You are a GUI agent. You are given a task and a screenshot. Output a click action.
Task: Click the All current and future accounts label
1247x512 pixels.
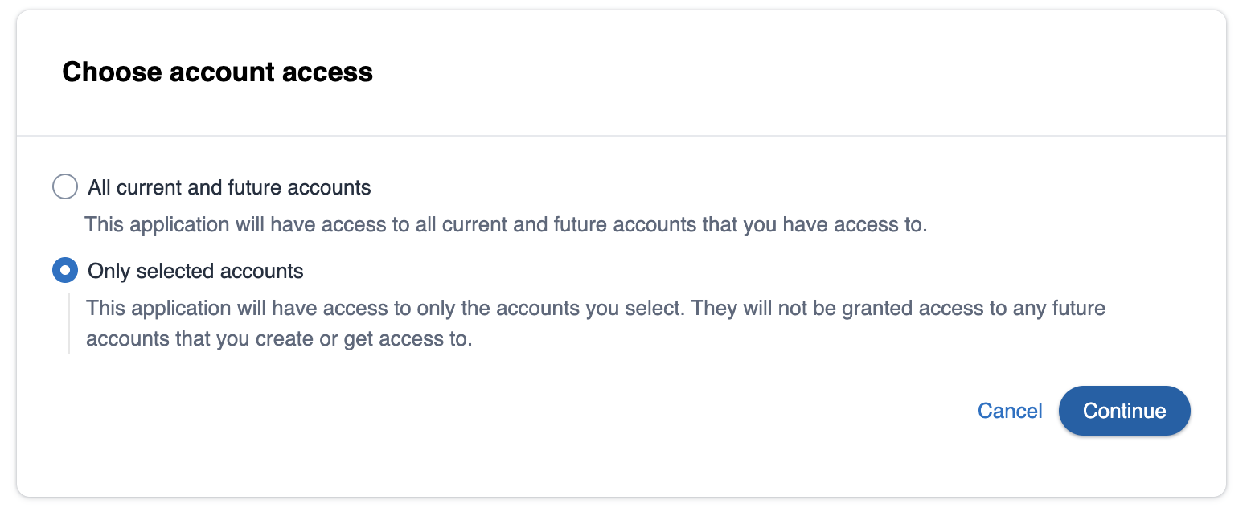pos(228,186)
